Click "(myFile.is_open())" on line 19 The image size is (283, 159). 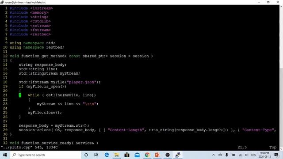coord(46,87)
